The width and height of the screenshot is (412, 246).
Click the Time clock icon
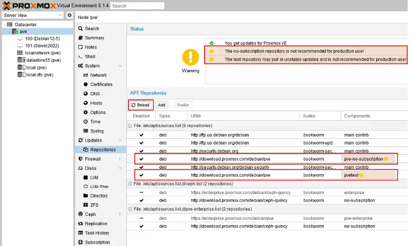[x=86, y=122]
